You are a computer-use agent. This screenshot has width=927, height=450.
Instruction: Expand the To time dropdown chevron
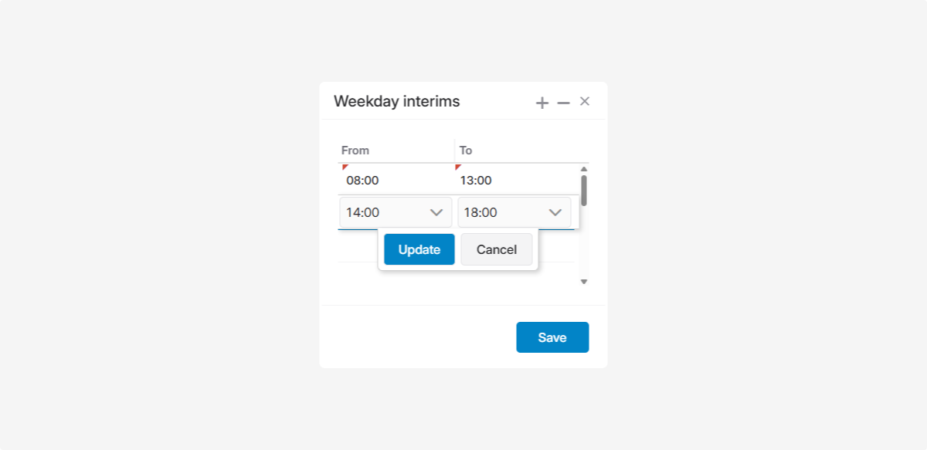tap(555, 212)
